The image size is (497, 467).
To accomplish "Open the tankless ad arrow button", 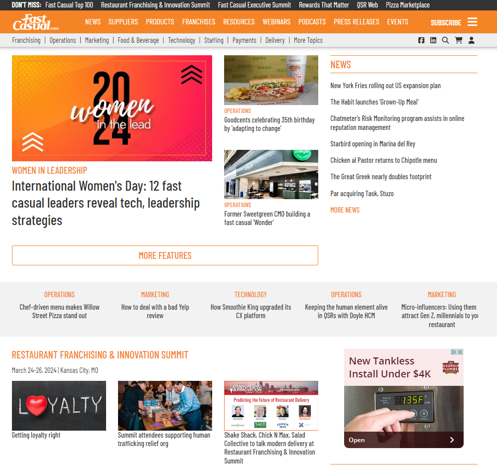I will click(452, 440).
